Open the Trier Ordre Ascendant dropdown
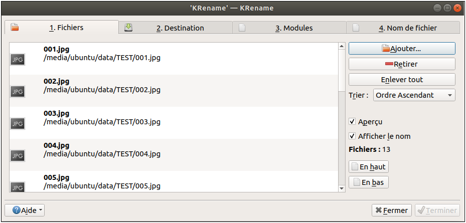 [414, 95]
